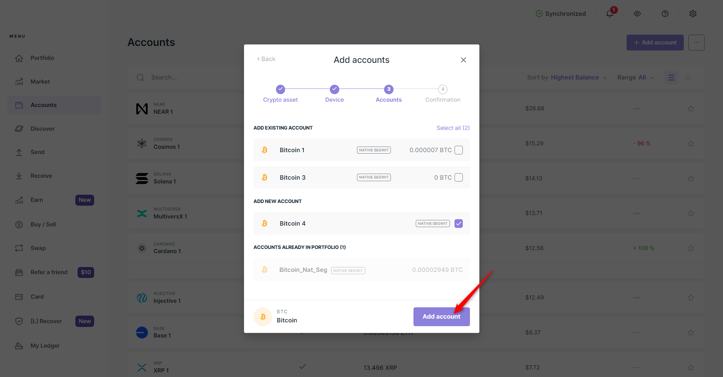This screenshot has width=723, height=377.
Task: Open the Portfolio menu item
Action: pyautogui.click(x=42, y=58)
